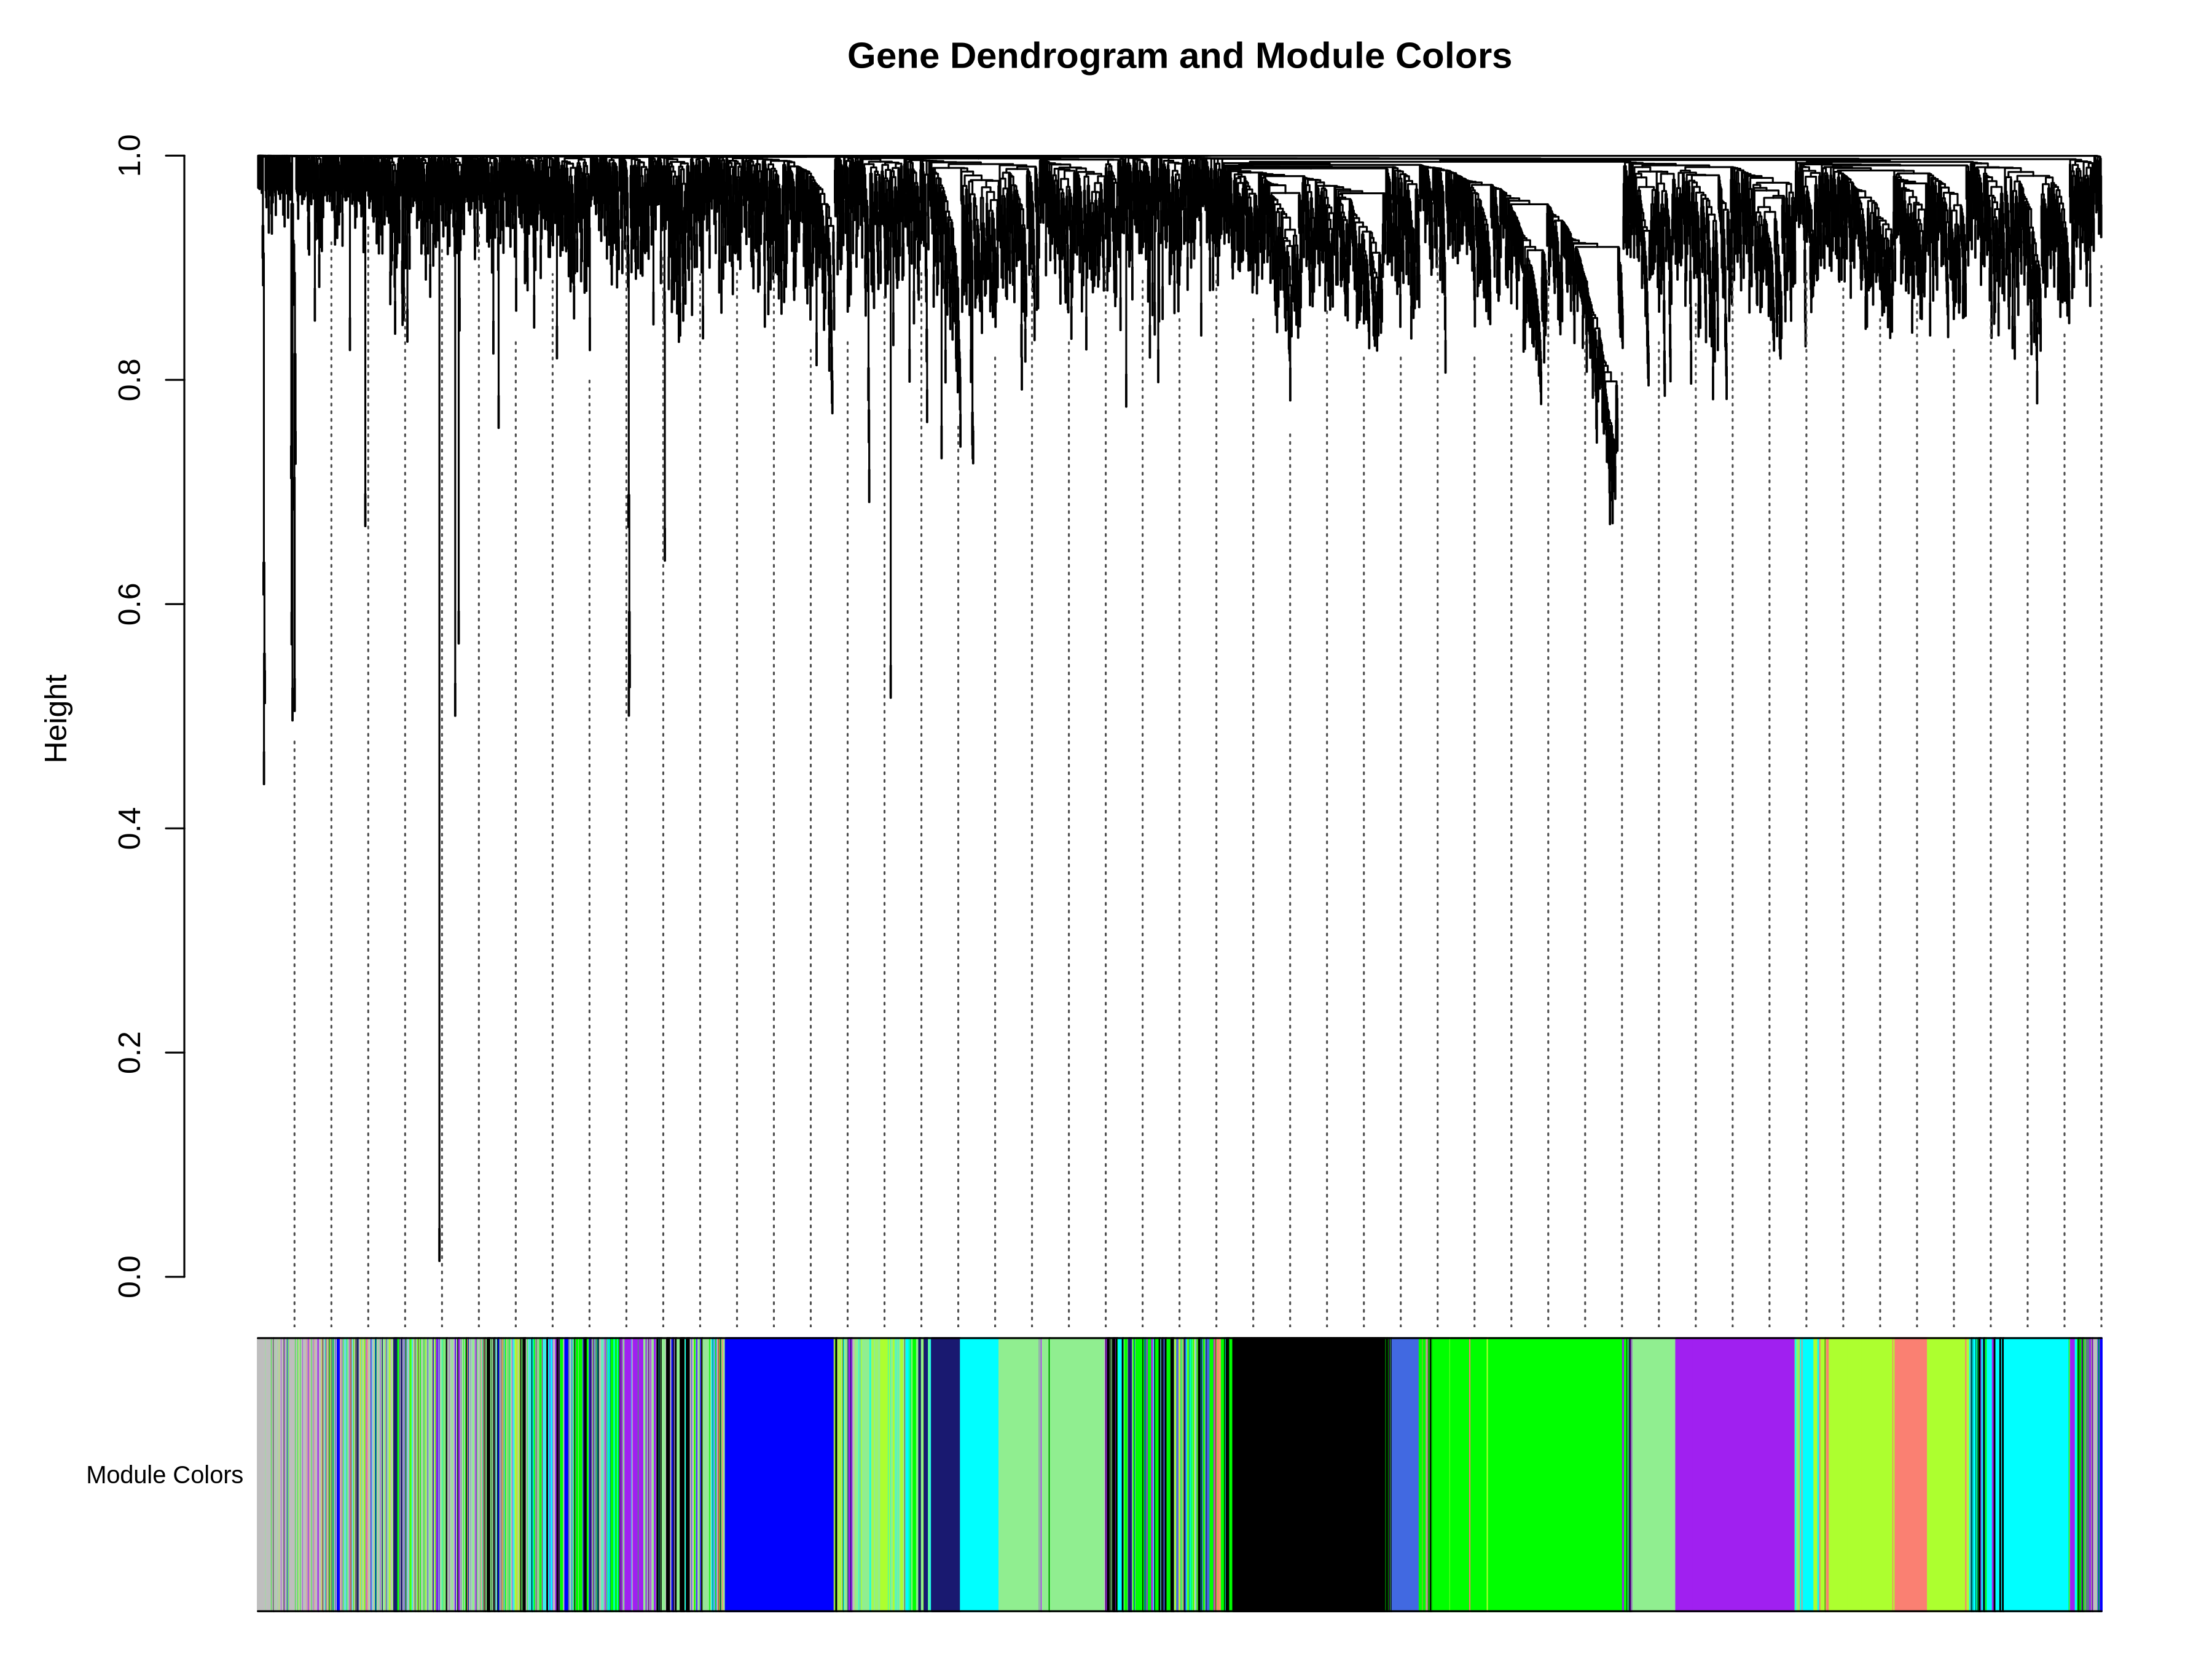Click the dark navy module color block
Viewport: 2212px width, 1659px height.
click(x=945, y=1474)
